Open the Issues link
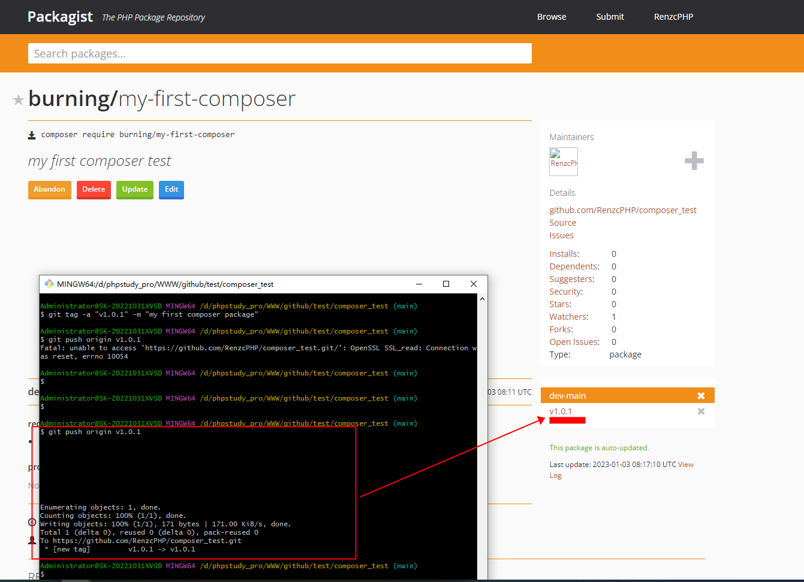This screenshot has width=804, height=582. (x=561, y=235)
